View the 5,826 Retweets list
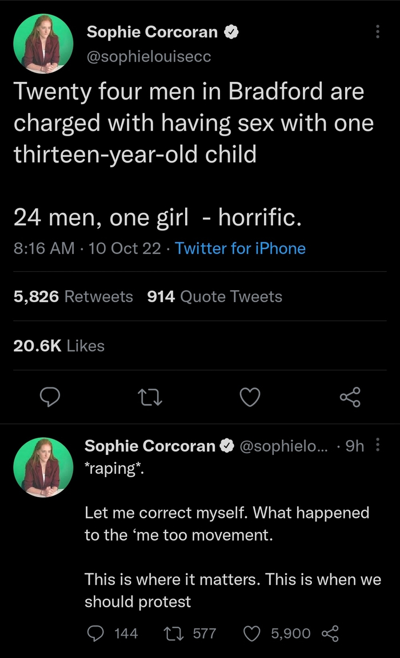The image size is (400, 658). (x=73, y=296)
